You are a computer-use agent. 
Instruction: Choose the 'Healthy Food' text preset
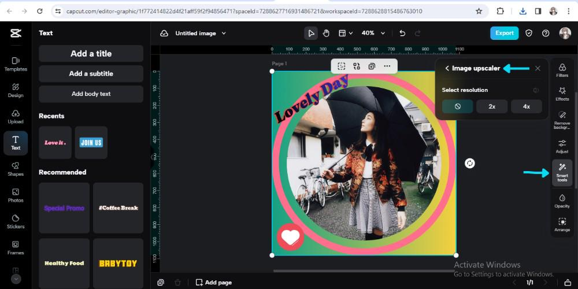(x=64, y=263)
